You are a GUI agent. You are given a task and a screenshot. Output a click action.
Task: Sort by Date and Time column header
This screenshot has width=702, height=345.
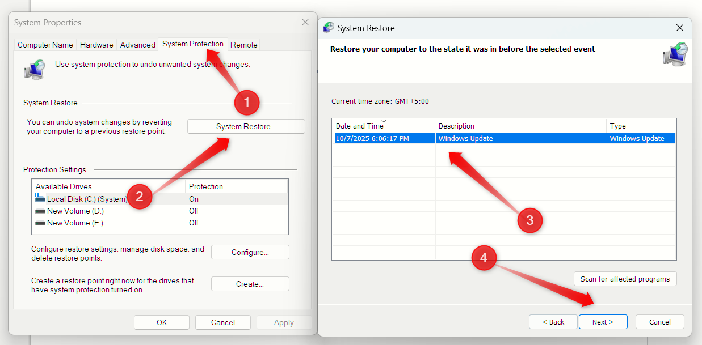pos(384,126)
